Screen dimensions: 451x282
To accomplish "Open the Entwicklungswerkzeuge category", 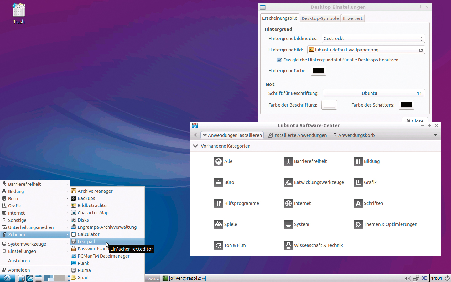I will coord(314,182).
